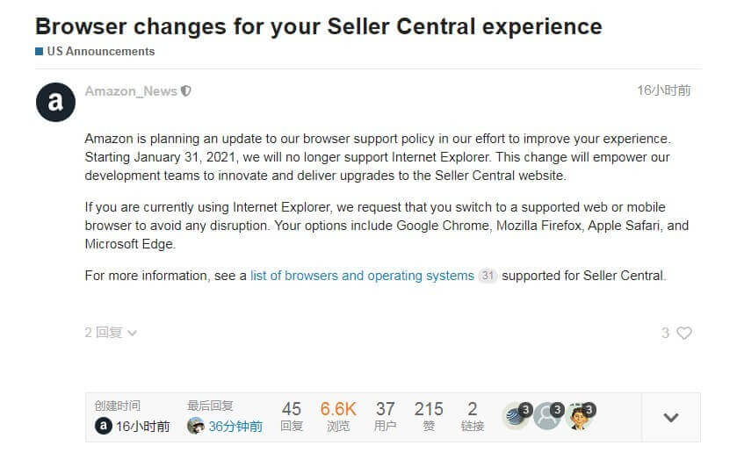This screenshot has height=460, width=737.
Task: Open the Amazon_News user profile name
Action: [x=131, y=91]
